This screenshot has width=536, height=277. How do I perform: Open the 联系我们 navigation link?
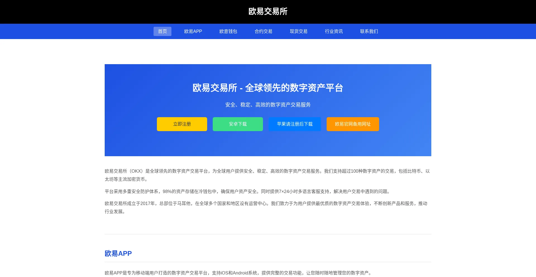[x=369, y=31]
